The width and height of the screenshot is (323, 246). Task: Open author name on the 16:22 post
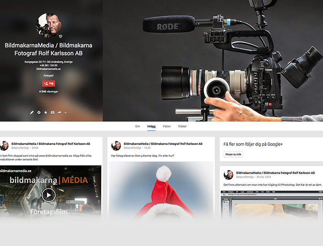pyautogui.click(x=163, y=144)
